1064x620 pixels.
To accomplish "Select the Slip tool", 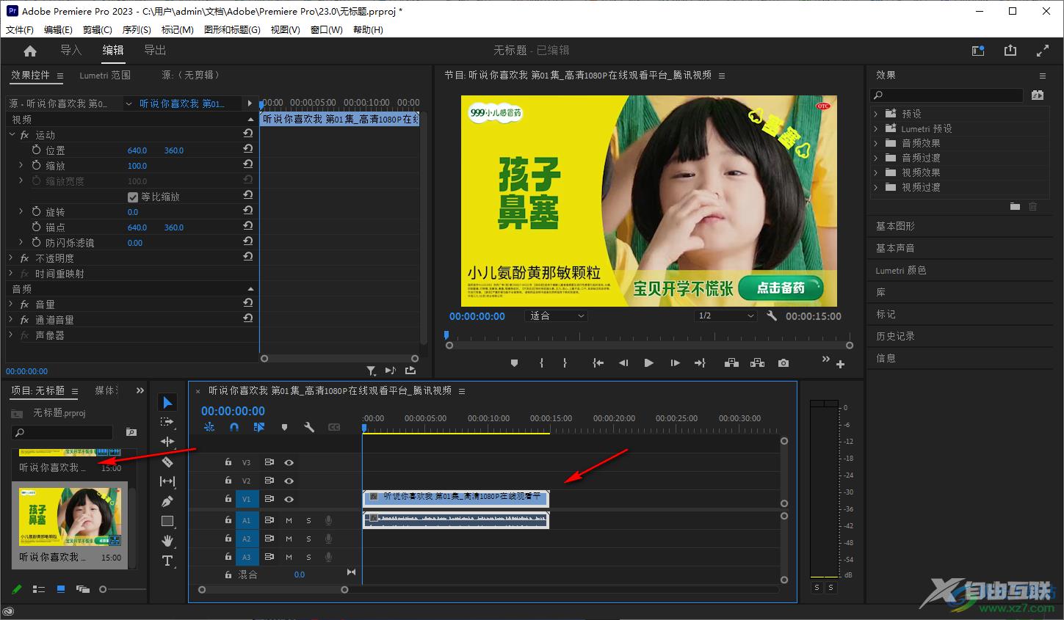I will pyautogui.click(x=167, y=481).
